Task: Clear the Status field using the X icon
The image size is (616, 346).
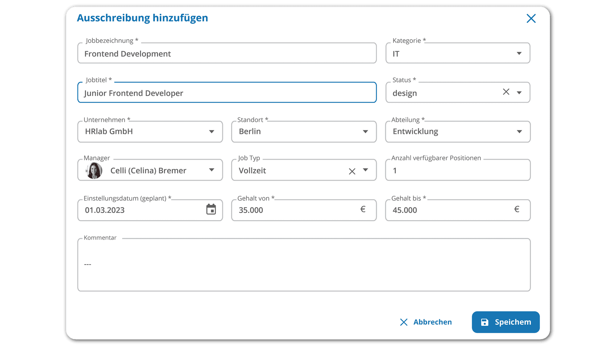Action: click(x=506, y=92)
